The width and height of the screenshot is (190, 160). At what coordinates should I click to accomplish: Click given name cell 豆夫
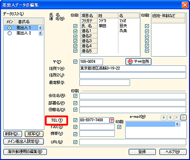click(123, 26)
